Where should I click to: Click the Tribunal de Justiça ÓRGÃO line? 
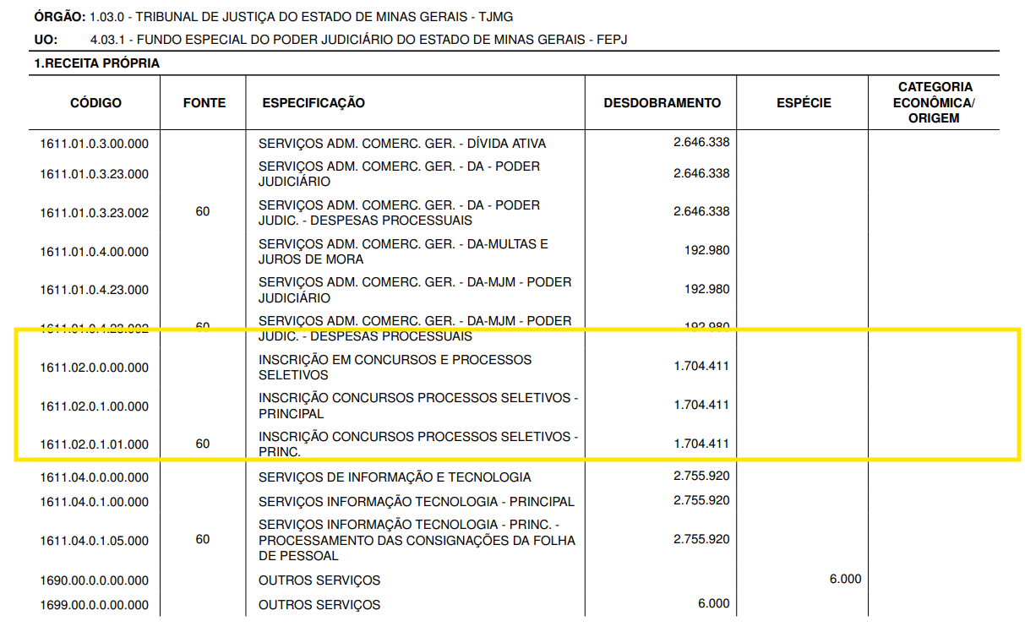click(x=272, y=17)
